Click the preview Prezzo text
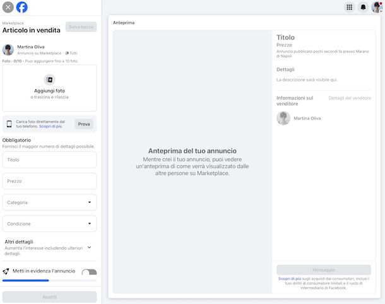385x304 pixels. point(284,45)
